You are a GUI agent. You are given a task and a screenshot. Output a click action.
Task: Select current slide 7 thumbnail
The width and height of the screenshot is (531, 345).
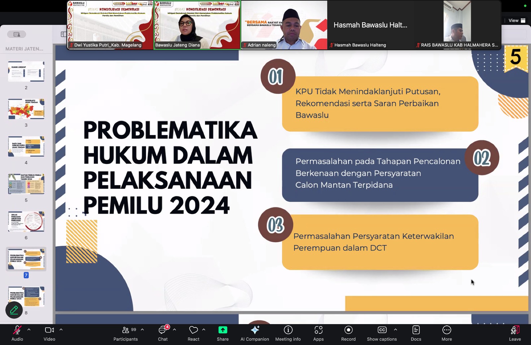tap(26, 259)
